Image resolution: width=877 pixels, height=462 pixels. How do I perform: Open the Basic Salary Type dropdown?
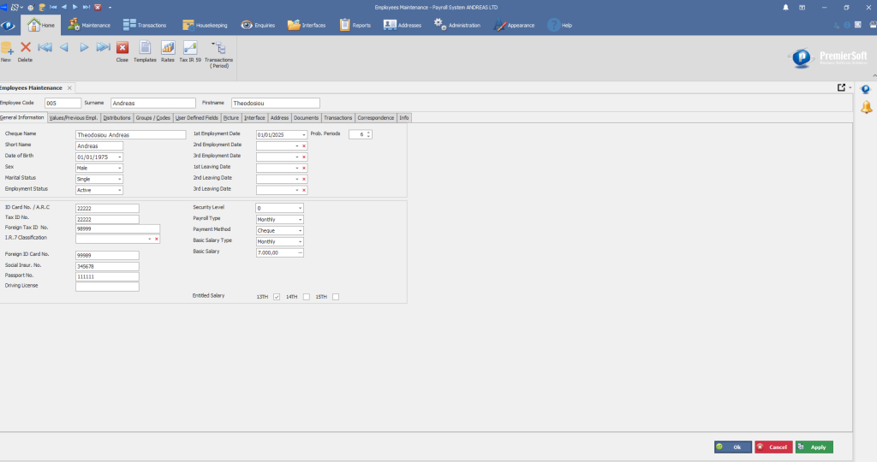tap(301, 242)
